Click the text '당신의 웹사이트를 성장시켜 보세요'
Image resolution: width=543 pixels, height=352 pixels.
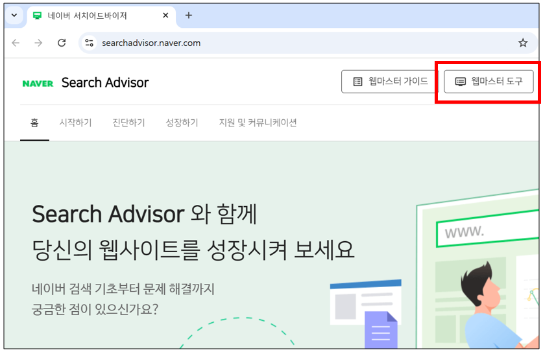click(193, 250)
